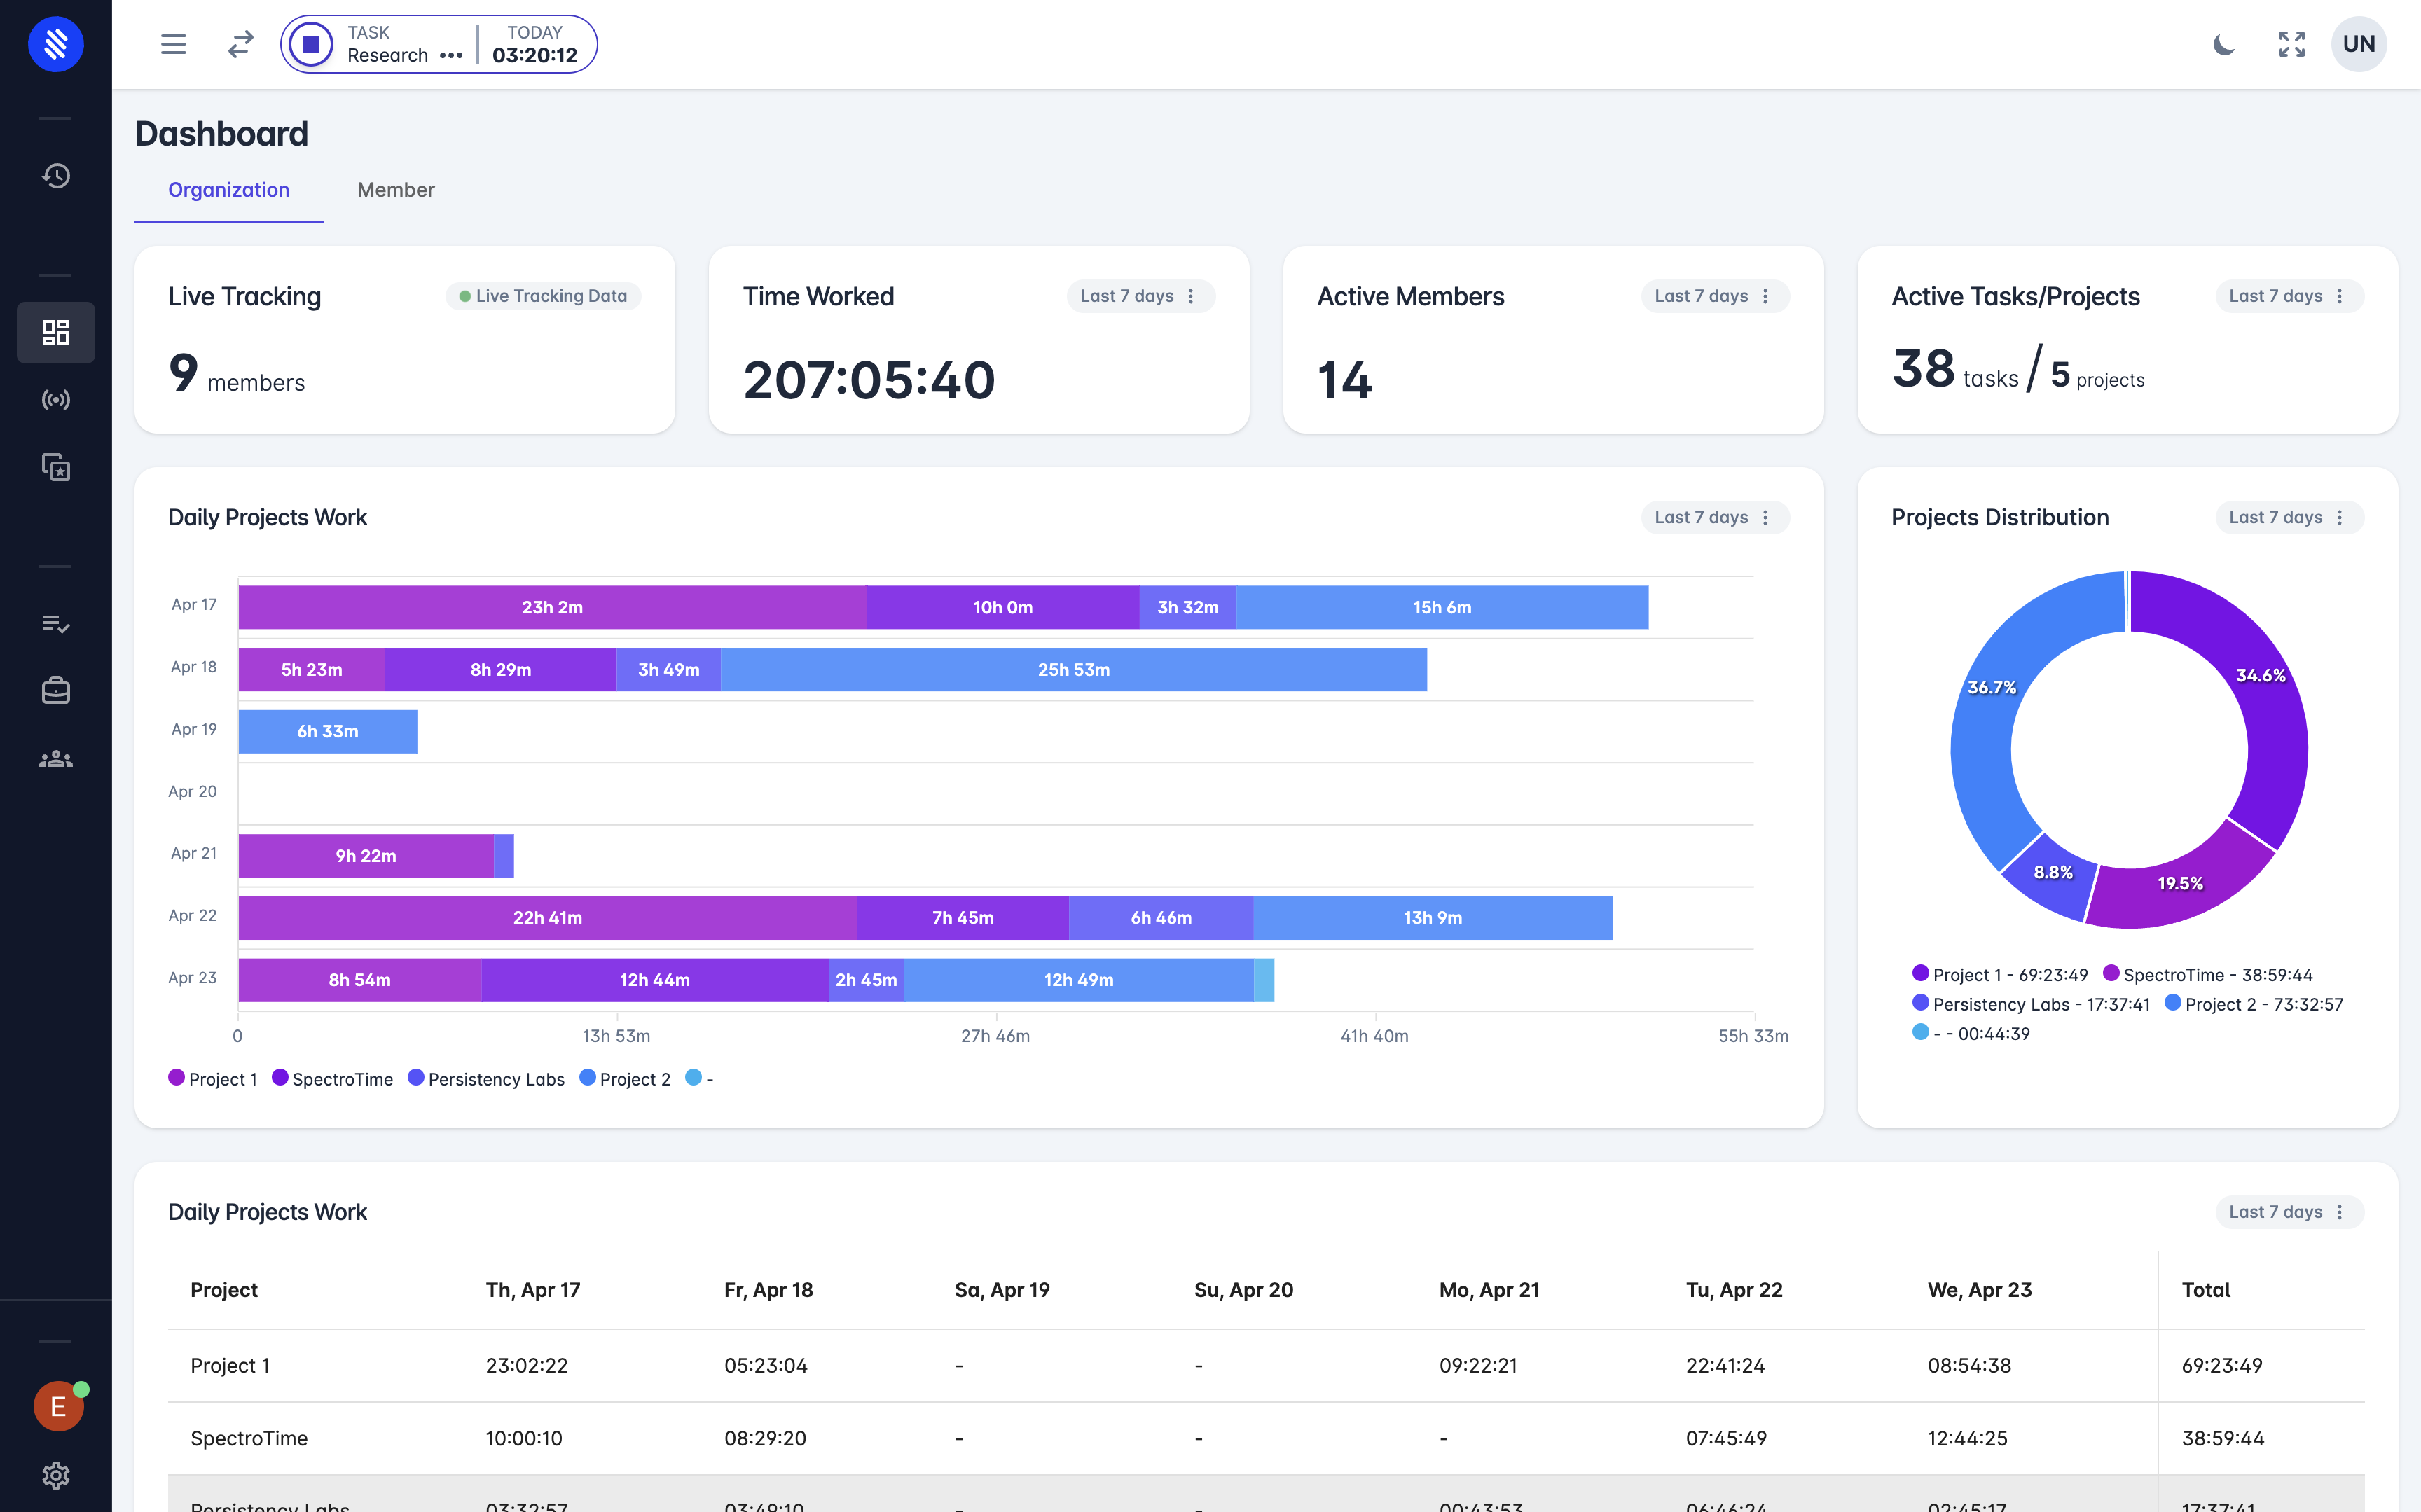Open the history clock sidebar icon

(x=56, y=176)
